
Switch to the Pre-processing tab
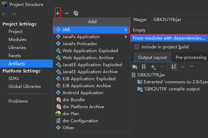pos(191,57)
